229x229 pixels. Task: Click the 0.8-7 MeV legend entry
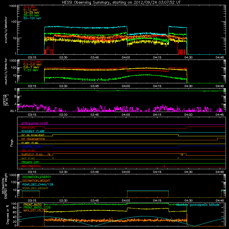pyautogui.click(x=31, y=67)
